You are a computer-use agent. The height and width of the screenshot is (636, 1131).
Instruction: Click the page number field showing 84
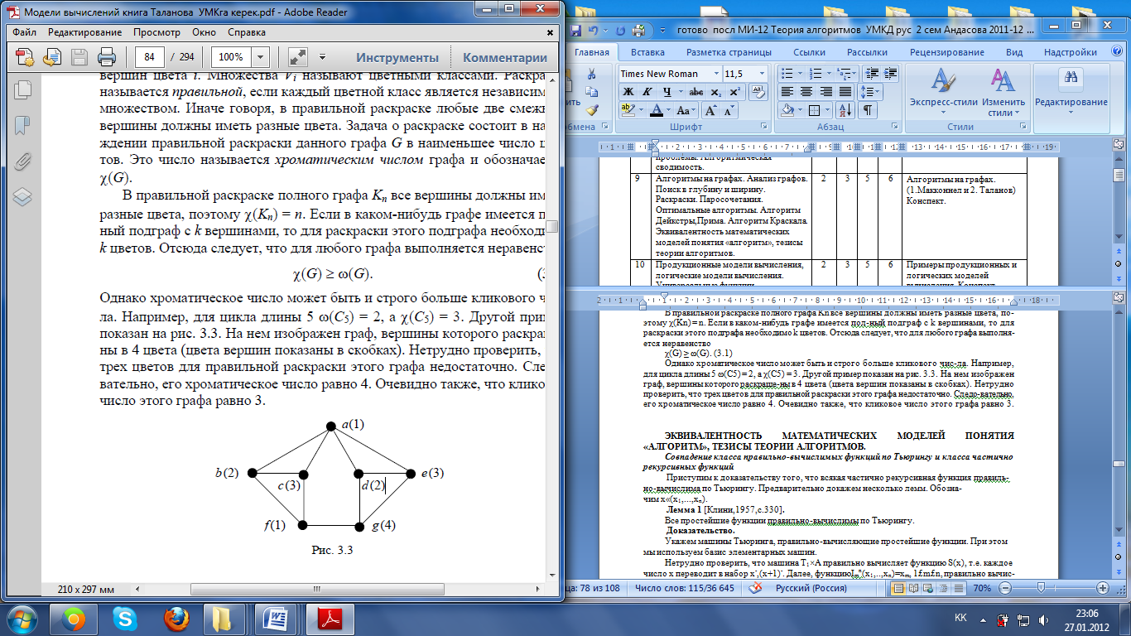pos(150,57)
